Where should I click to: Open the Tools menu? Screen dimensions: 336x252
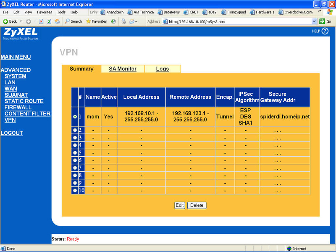(61, 12)
